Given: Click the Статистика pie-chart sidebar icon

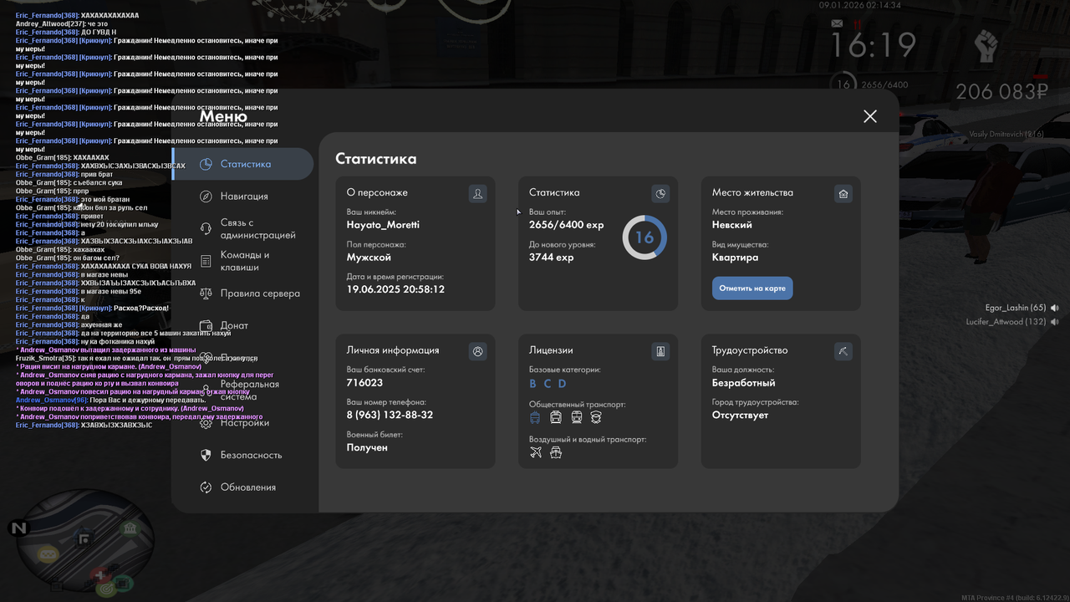Looking at the screenshot, I should pos(206,164).
